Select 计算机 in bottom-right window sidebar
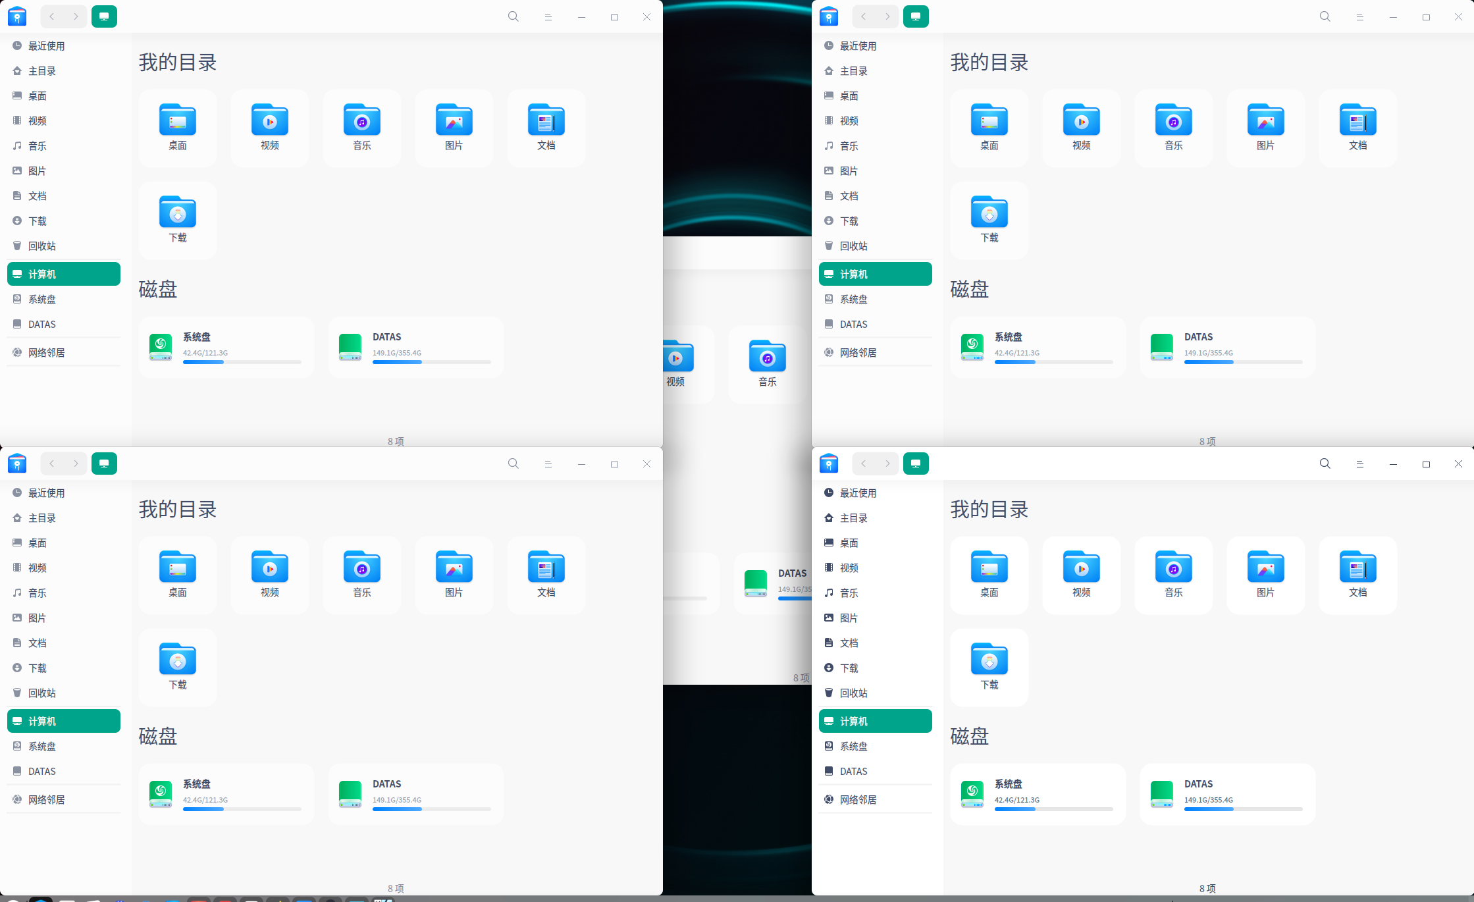The height and width of the screenshot is (902, 1474). [876, 721]
